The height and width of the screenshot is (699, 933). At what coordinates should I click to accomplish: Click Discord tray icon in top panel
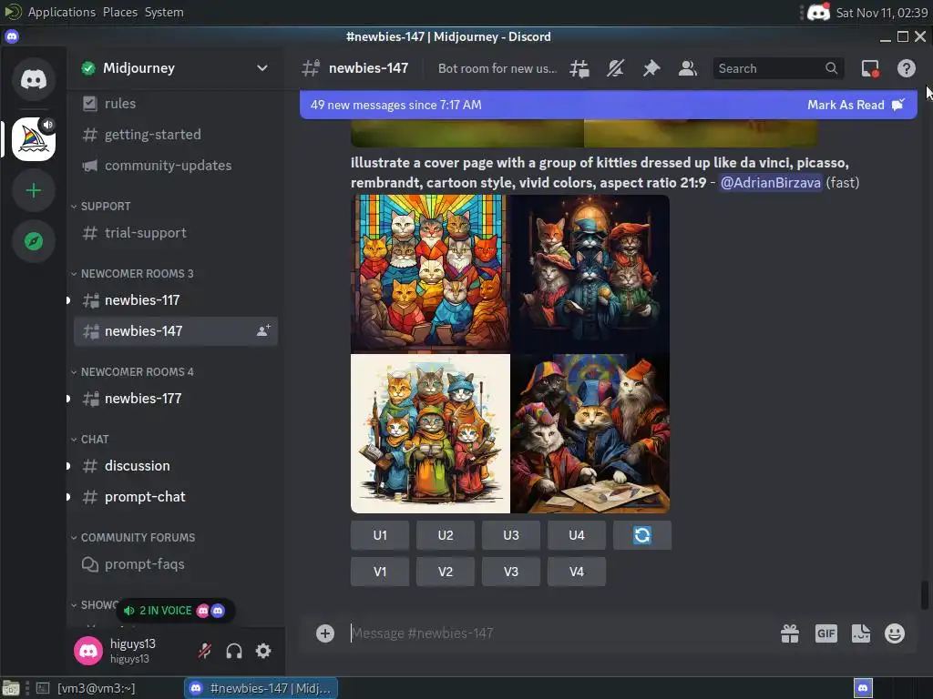coord(818,12)
